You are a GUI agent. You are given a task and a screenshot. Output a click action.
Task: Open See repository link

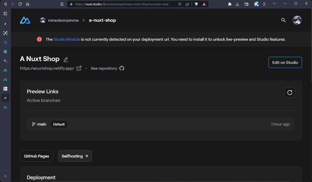[x=104, y=68]
